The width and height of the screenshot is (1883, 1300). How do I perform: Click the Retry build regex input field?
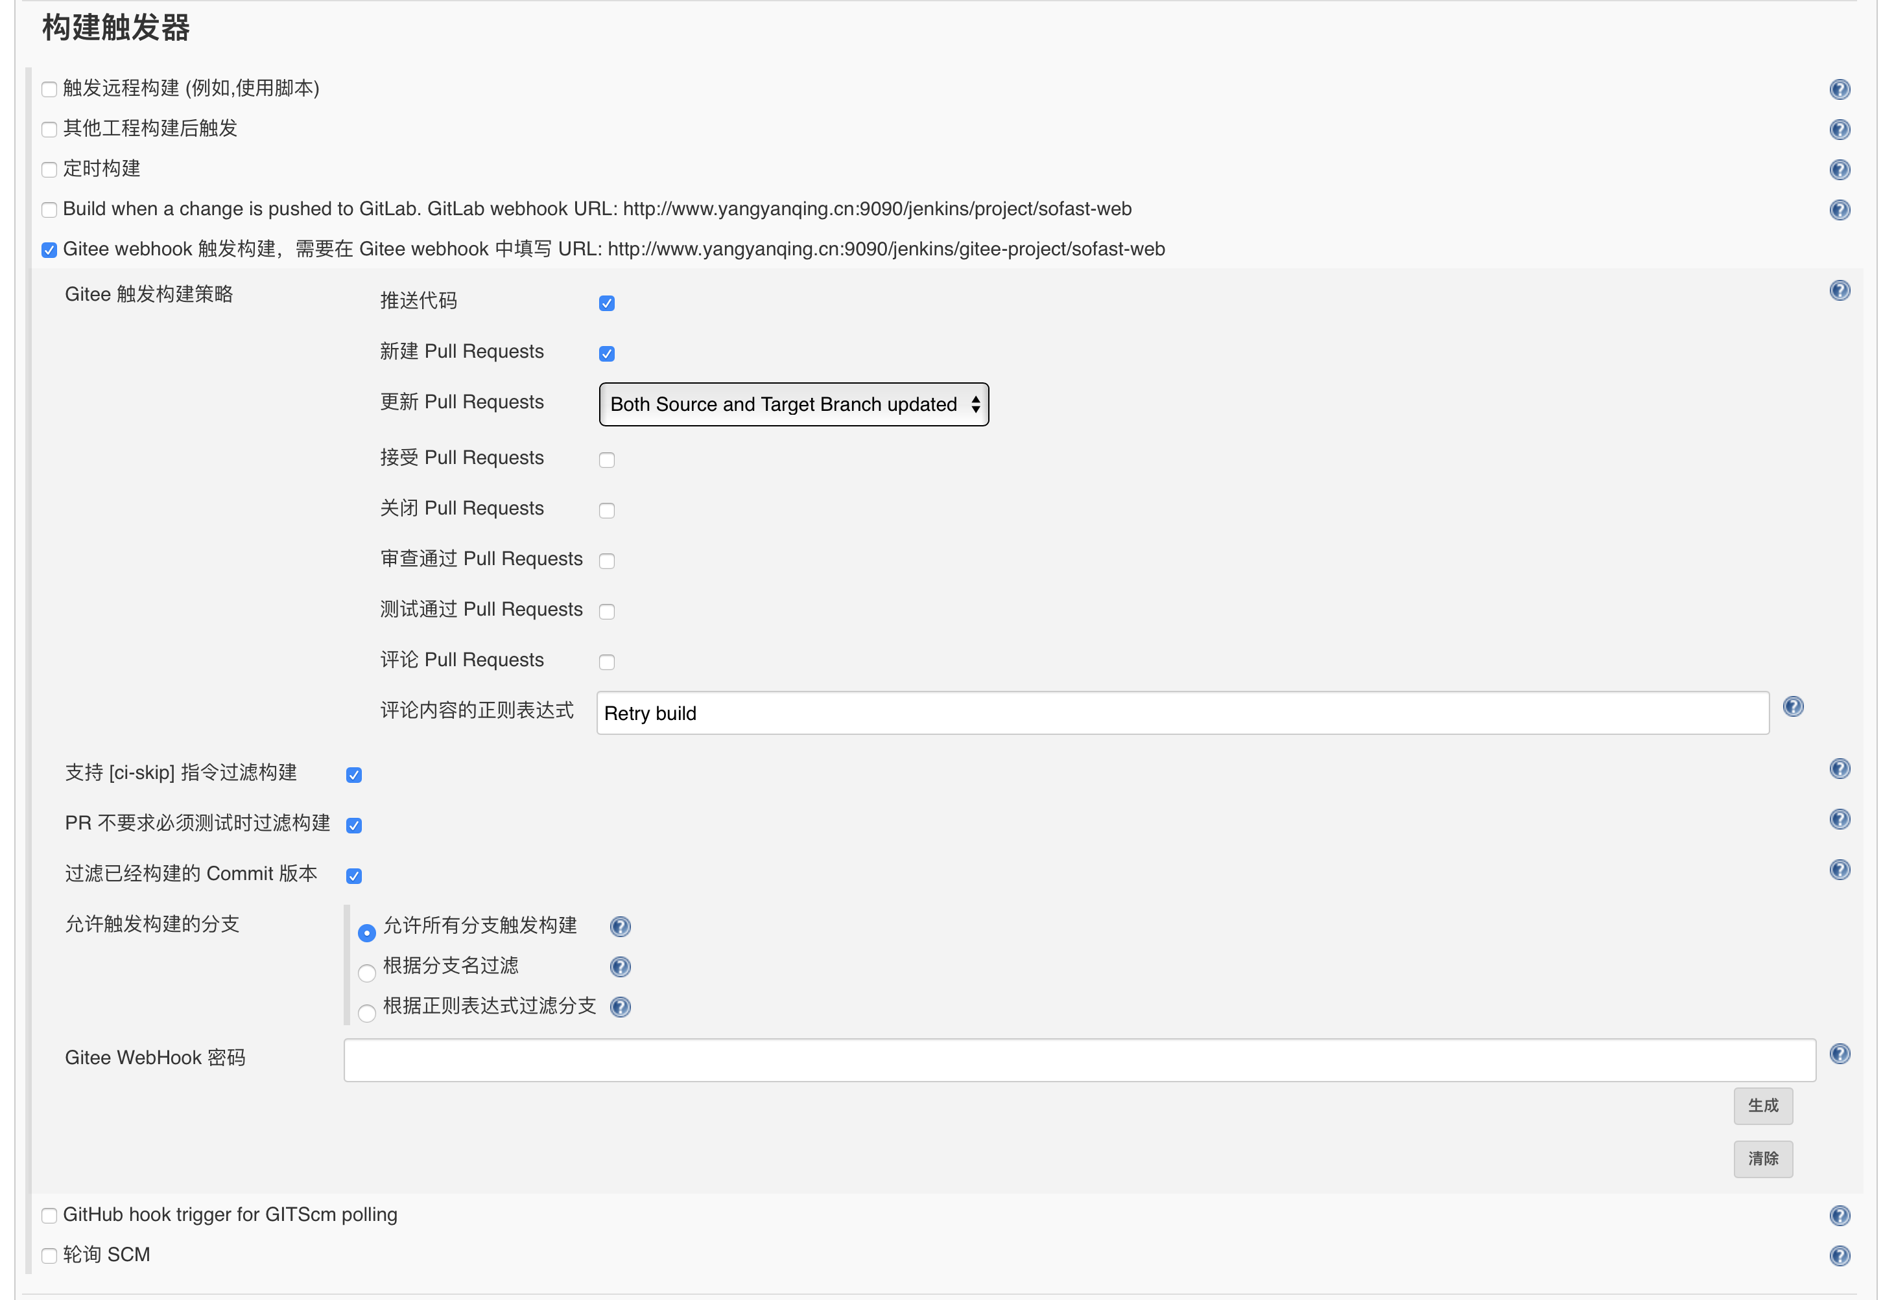1181,713
